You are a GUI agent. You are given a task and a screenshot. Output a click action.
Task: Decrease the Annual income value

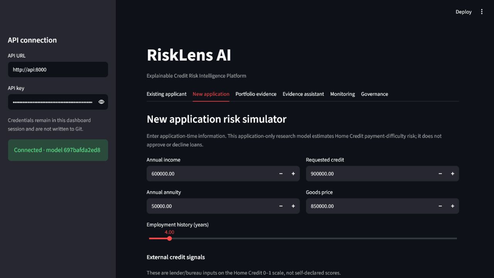281,174
